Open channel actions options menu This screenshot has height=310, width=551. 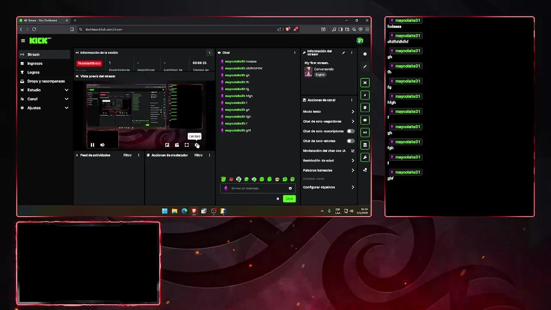(x=352, y=100)
